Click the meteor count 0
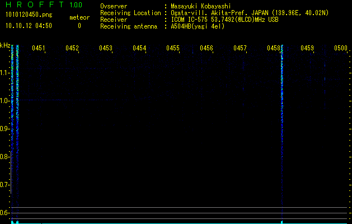Image resolution: width=352 pixels, height=224 pixels. click(79, 26)
